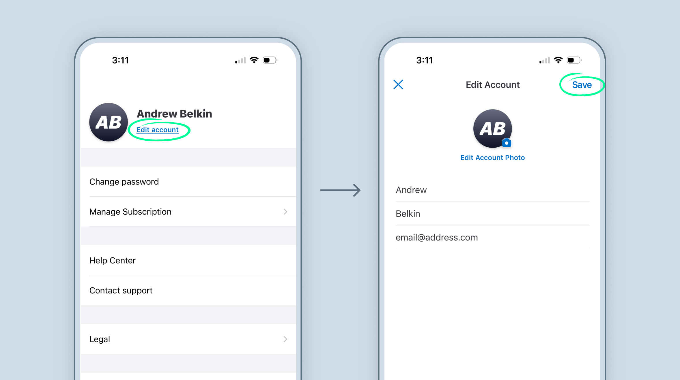Click the Edit Account Photo link
Screen dimensions: 680x380
pos(492,158)
